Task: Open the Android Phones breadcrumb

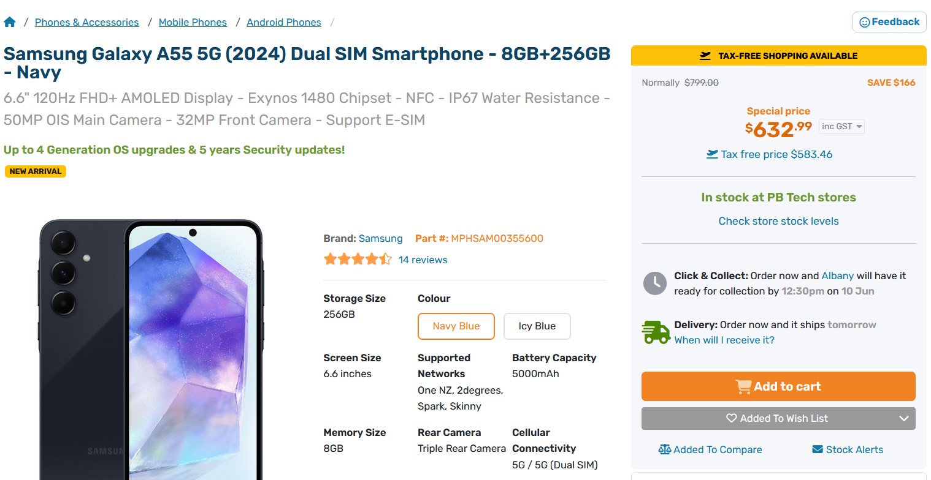Action: click(x=283, y=23)
